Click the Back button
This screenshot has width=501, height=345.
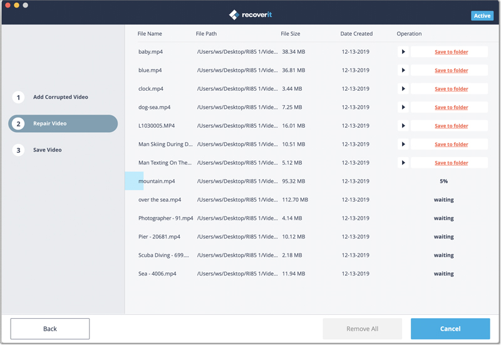tap(50, 329)
